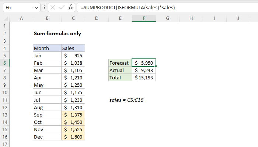This screenshot has height=147, width=258.
Task: Select row 1 header
Action: pyautogui.click(x=4, y=26)
